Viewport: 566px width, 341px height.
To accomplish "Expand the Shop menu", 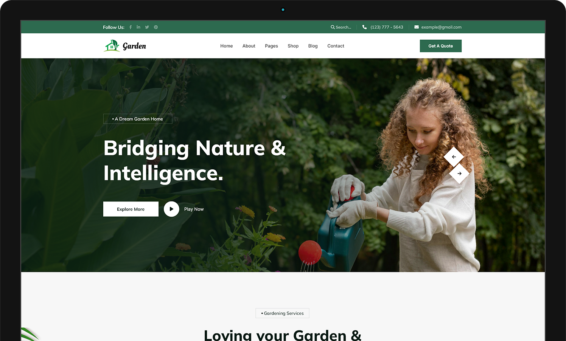I will (x=293, y=46).
